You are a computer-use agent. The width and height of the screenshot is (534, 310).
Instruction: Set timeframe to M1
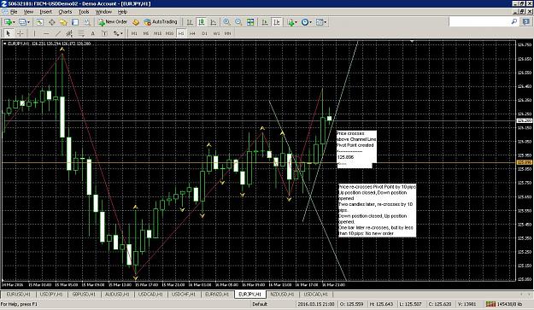point(134,33)
